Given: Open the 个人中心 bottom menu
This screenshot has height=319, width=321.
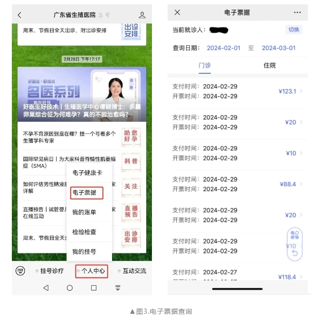Looking at the screenshot, I should (x=92, y=271).
